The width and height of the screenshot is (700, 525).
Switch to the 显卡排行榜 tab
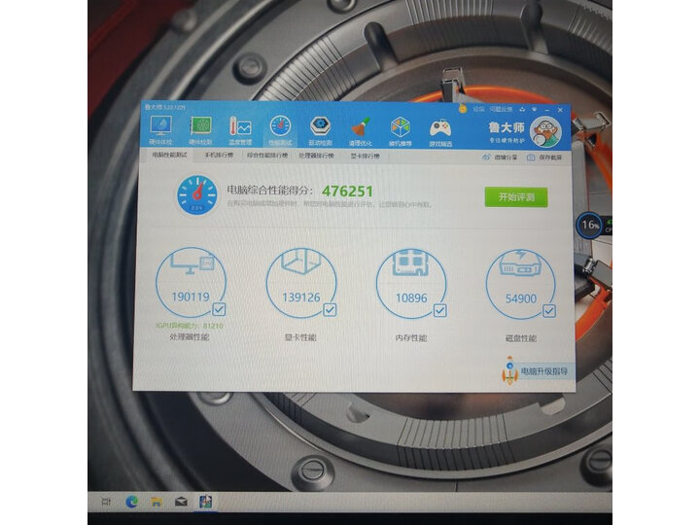tap(365, 157)
